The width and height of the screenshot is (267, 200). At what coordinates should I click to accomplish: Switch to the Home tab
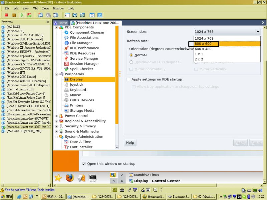point(61,23)
